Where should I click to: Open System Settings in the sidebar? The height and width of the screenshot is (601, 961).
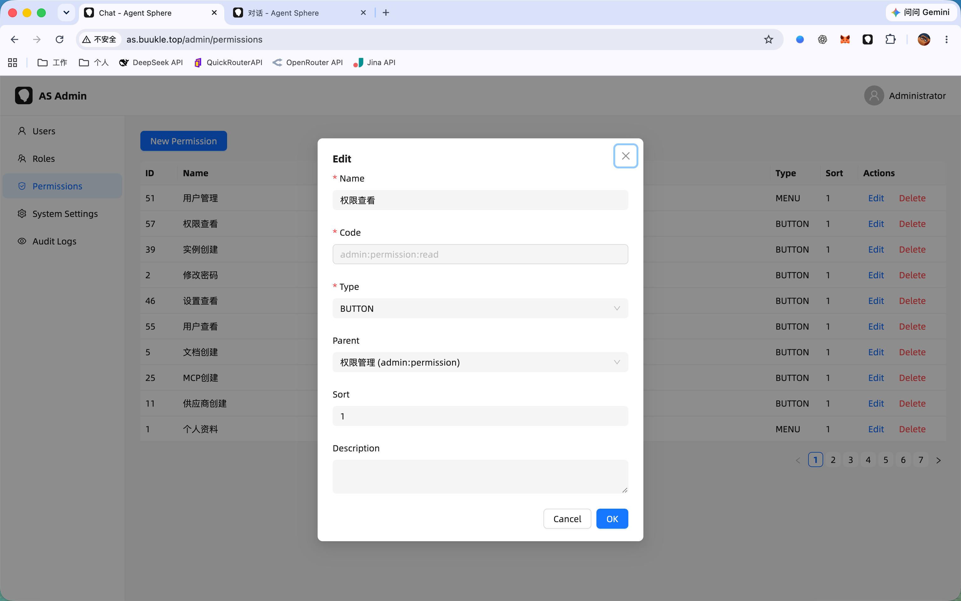[x=62, y=213]
